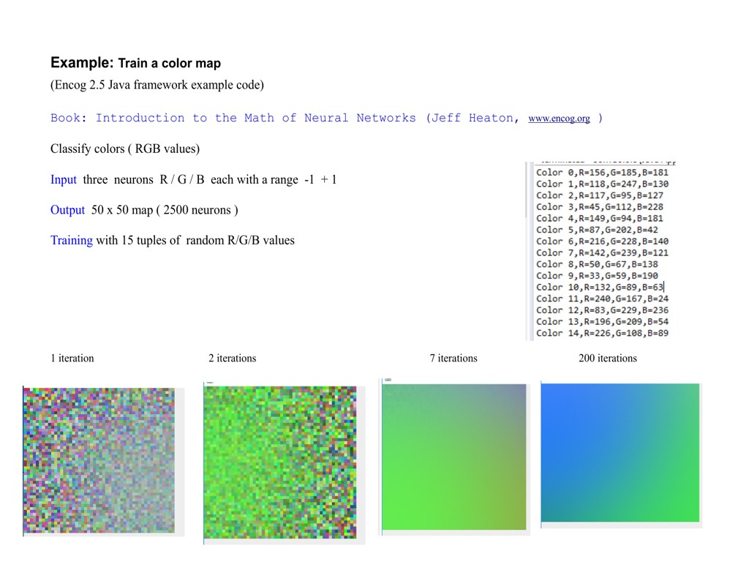Open the www.encog.org hyperlink
Image resolution: width=749 pixels, height=562 pixels.
pyautogui.click(x=558, y=119)
